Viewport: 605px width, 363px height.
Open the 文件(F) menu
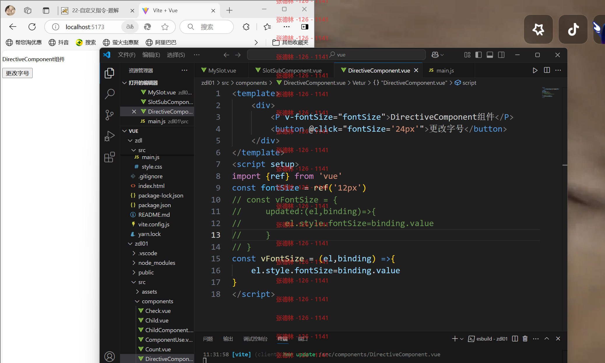[126, 55]
